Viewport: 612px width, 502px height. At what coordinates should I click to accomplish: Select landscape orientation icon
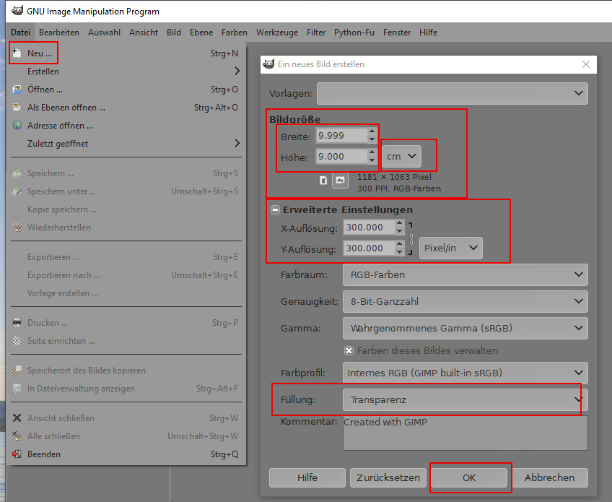coord(340,180)
